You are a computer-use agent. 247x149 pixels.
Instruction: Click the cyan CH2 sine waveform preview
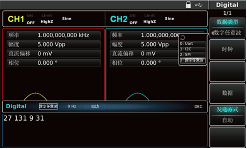(x=137, y=96)
